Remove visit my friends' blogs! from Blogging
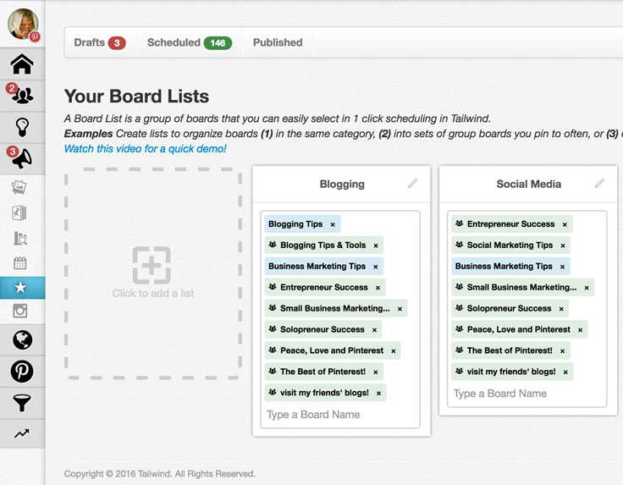Viewport: 623px width, 485px height. click(x=378, y=393)
